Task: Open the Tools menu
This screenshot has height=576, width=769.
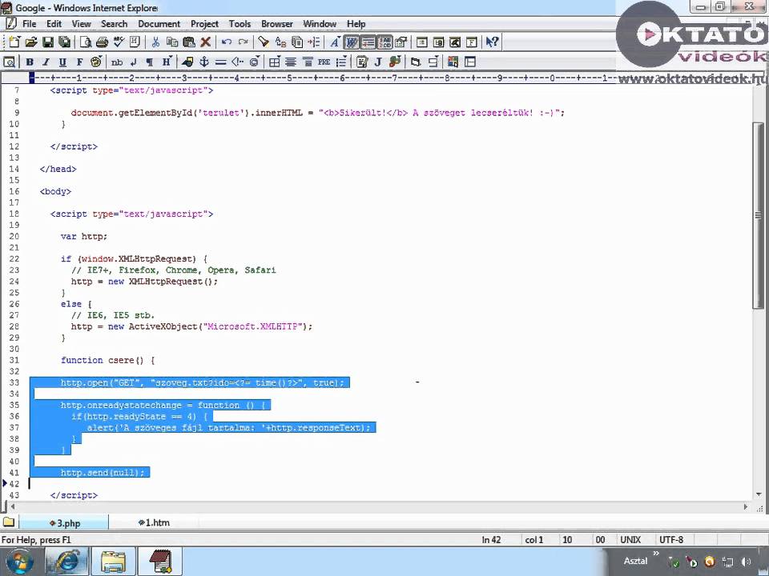Action: (x=240, y=23)
